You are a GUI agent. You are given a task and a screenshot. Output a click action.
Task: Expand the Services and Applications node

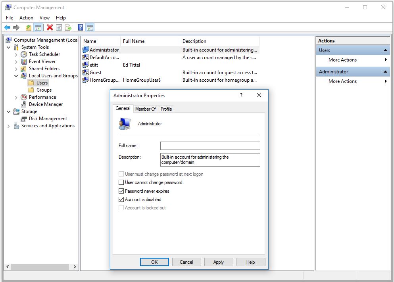point(9,126)
